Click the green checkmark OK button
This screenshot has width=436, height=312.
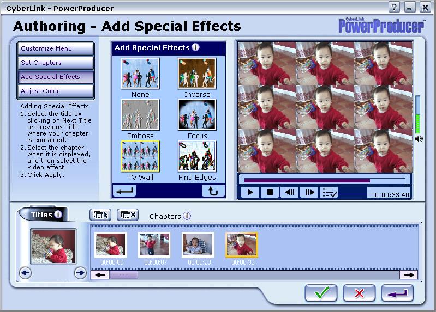pos(321,293)
